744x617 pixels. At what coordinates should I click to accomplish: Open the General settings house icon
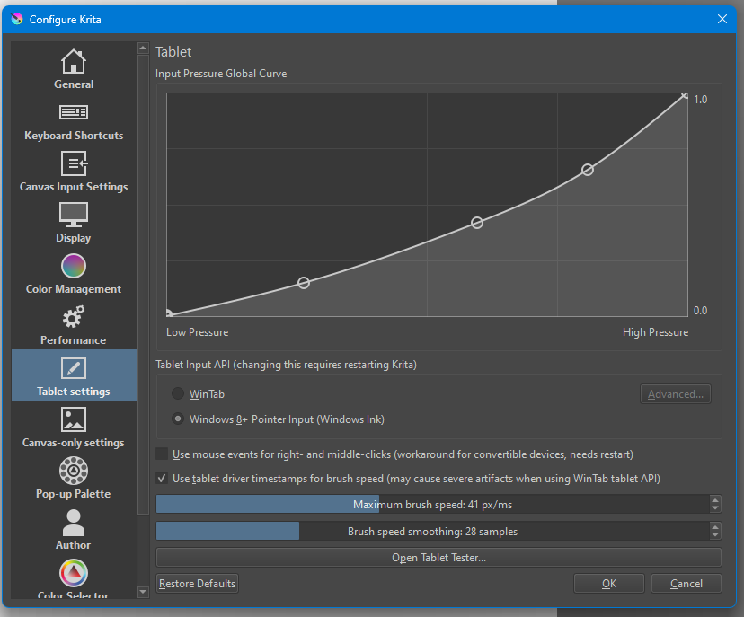[74, 61]
